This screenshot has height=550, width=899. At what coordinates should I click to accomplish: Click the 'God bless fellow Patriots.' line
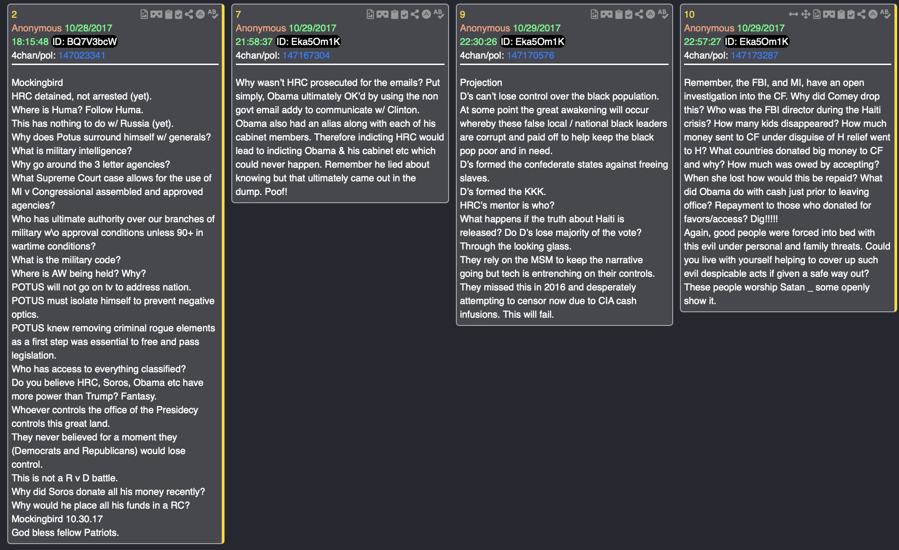coord(65,533)
